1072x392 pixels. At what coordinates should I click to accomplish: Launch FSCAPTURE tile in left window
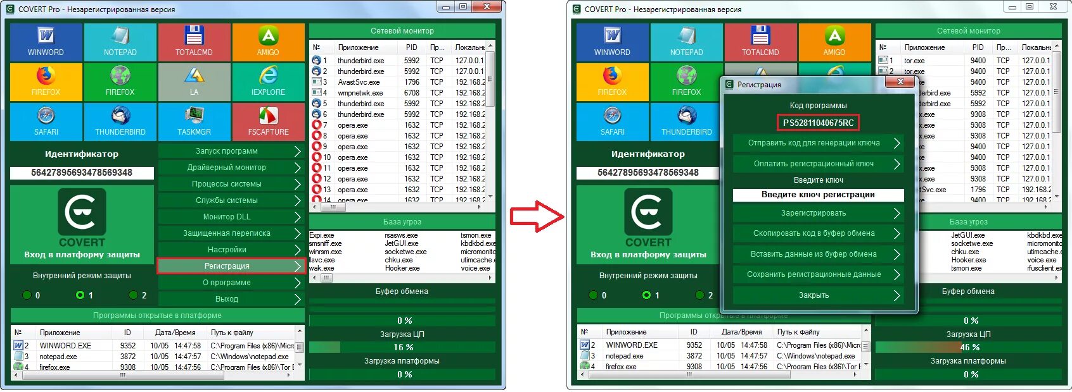(268, 121)
